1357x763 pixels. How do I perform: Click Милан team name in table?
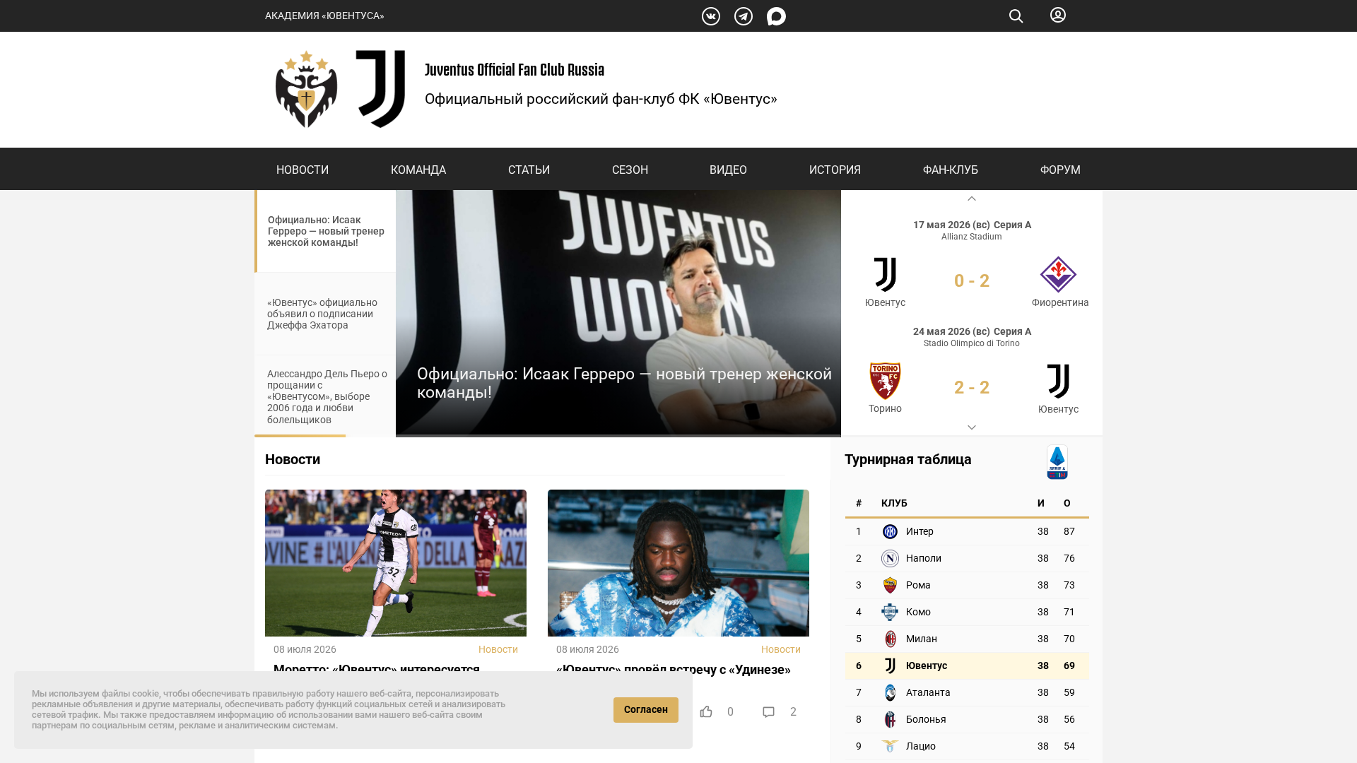click(x=922, y=639)
